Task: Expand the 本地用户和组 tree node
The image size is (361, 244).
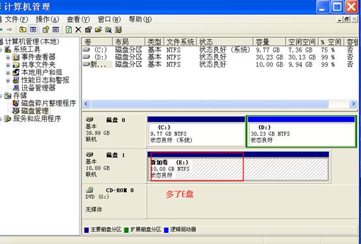Action: (8, 73)
